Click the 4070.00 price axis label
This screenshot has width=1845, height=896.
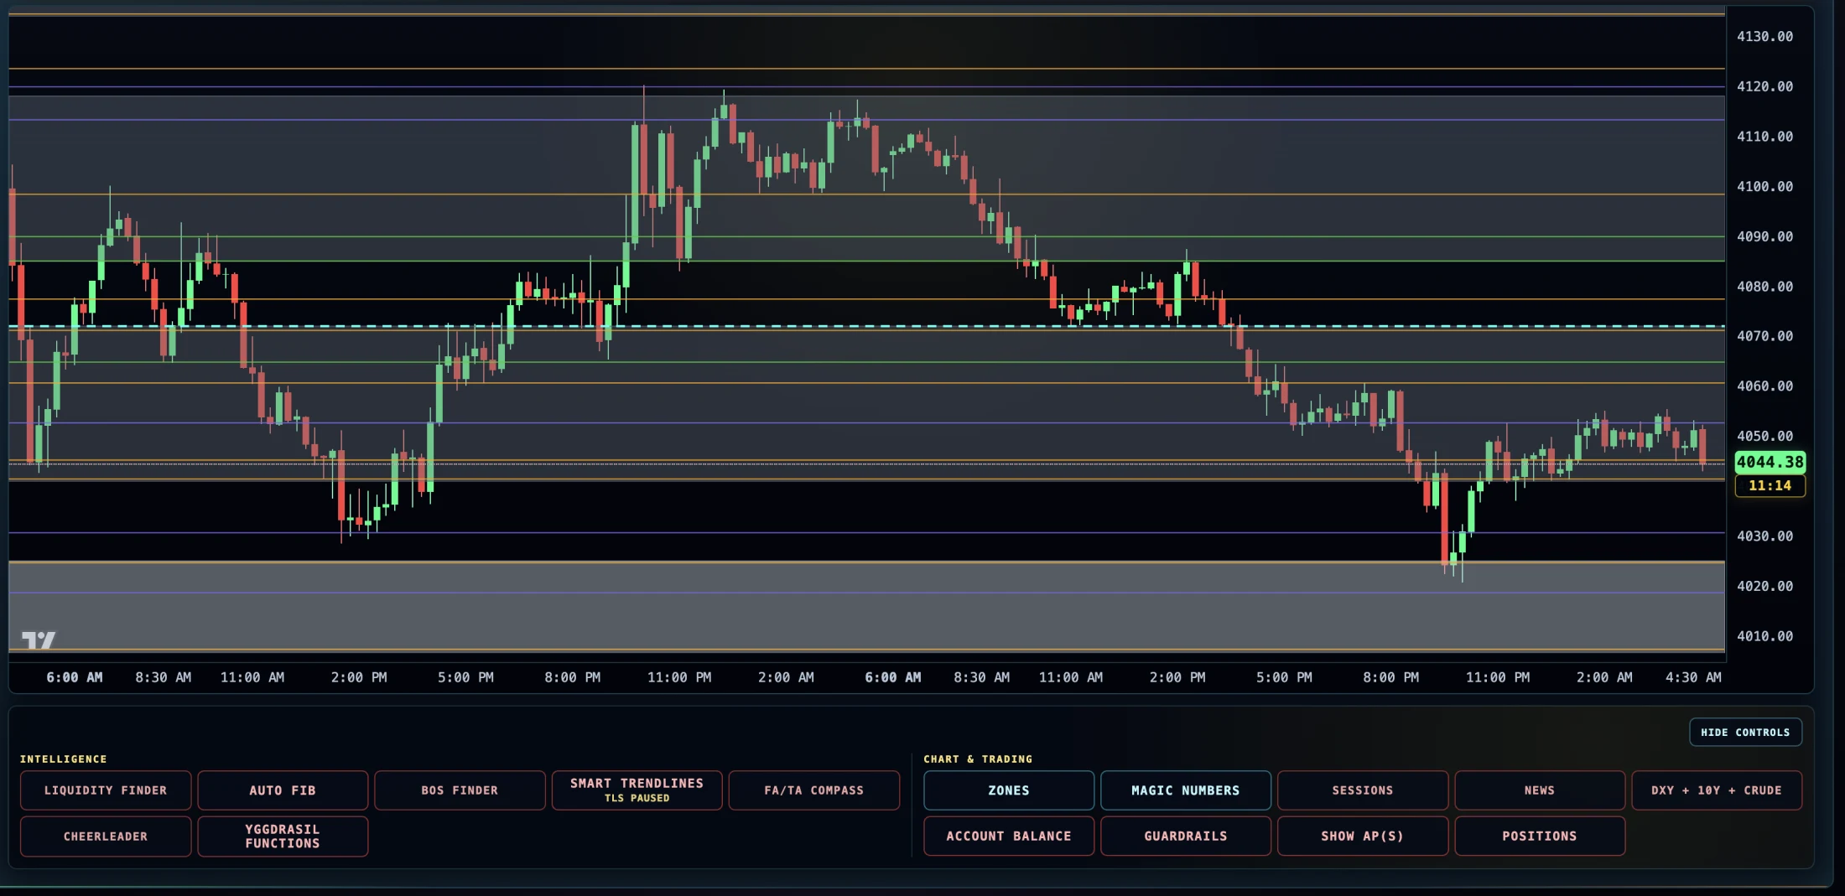pyautogui.click(x=1764, y=336)
